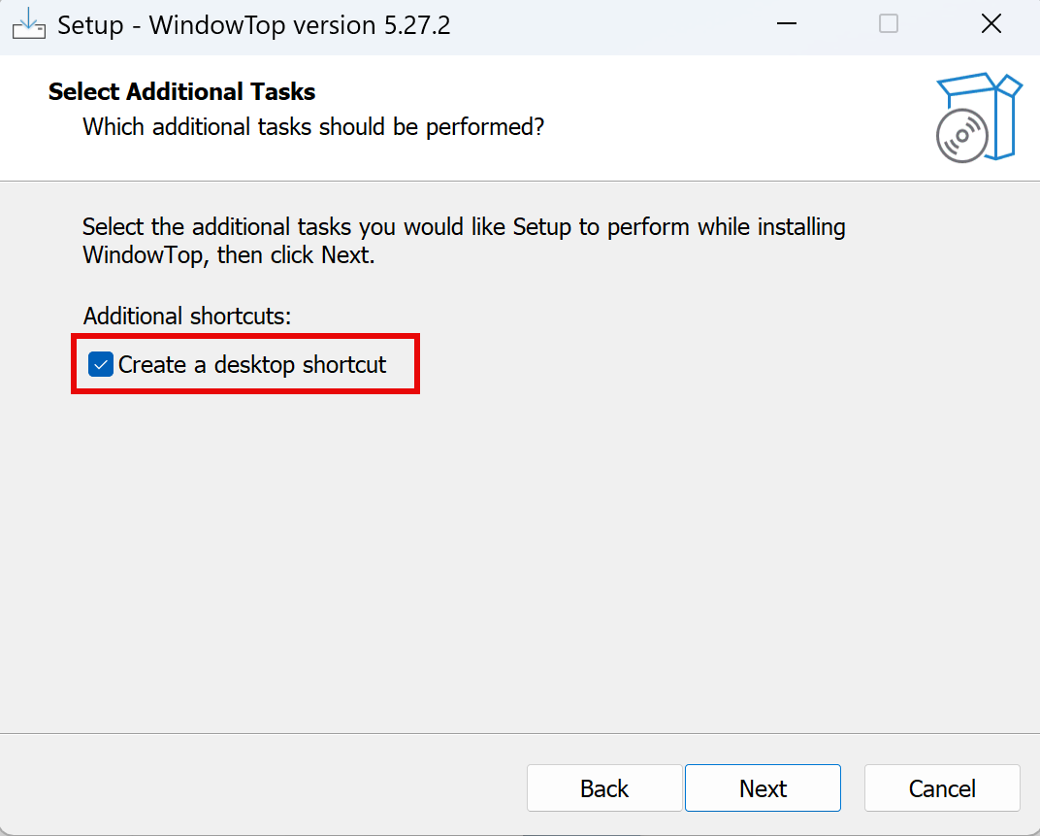Click the "Additional shortcuts:" group label

pyautogui.click(x=187, y=316)
